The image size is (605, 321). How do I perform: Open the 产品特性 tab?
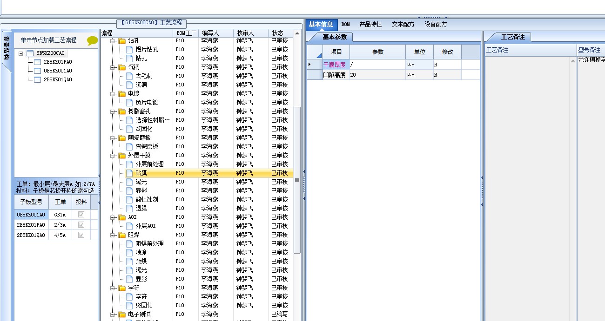tap(370, 25)
